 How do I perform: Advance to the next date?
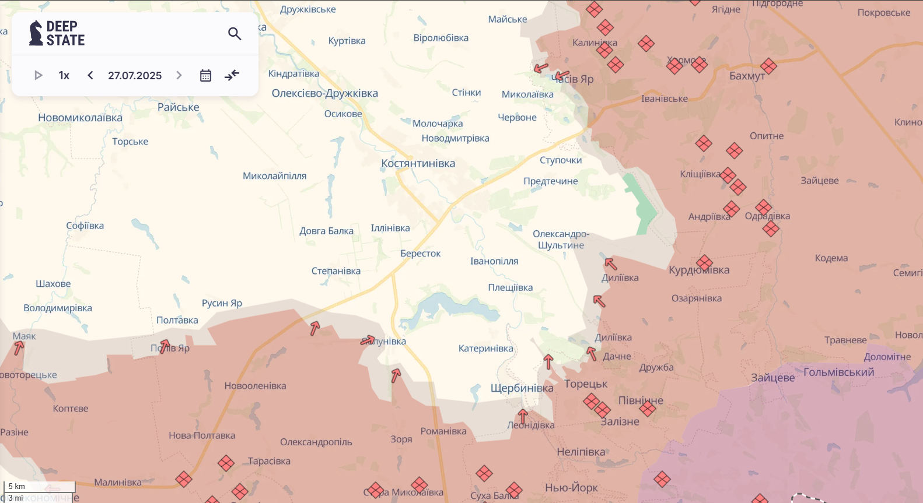[179, 75]
